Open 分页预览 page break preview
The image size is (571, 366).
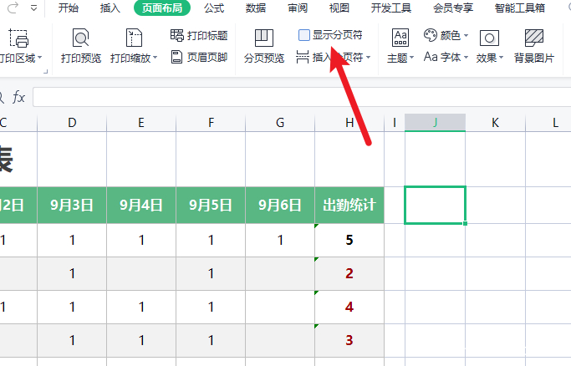point(264,46)
